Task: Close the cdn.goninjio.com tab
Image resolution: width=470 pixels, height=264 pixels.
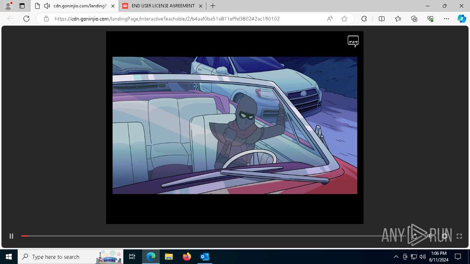Action: 113,6
